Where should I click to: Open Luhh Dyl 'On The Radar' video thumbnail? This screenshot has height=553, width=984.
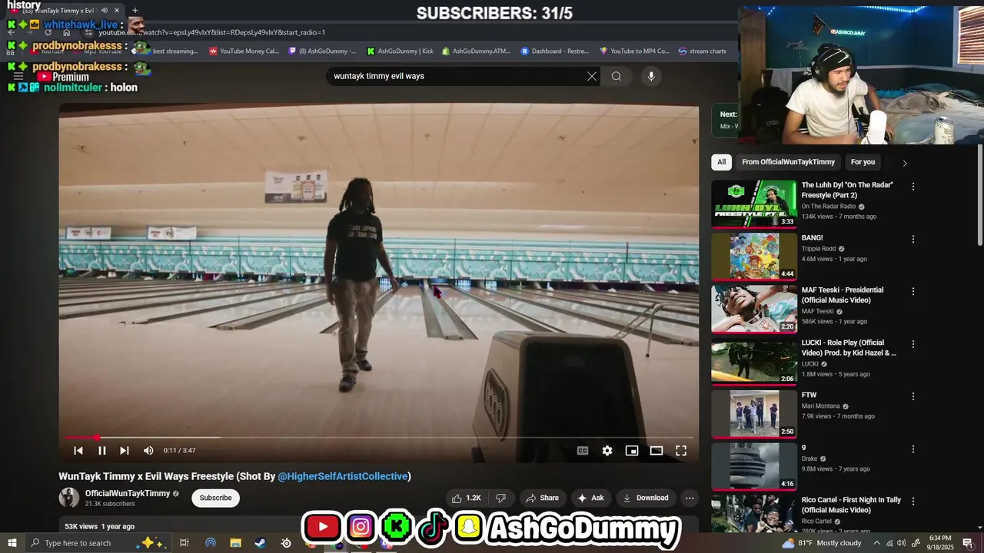click(x=754, y=204)
